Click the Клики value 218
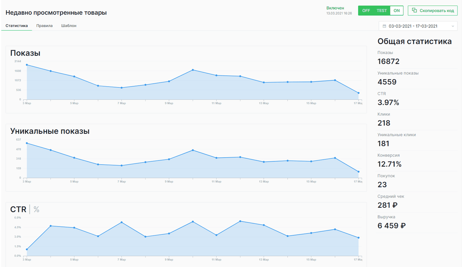The image size is (462, 267). [384, 123]
